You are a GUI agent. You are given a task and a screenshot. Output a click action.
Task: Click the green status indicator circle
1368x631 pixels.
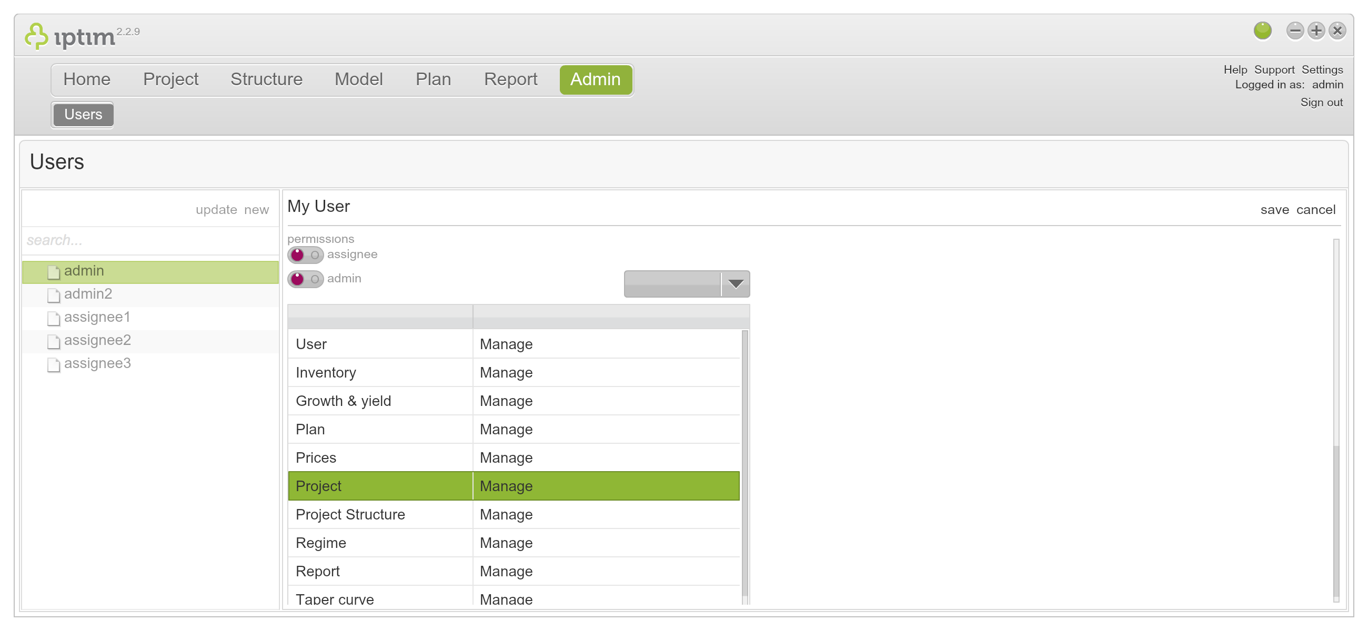point(1262,31)
